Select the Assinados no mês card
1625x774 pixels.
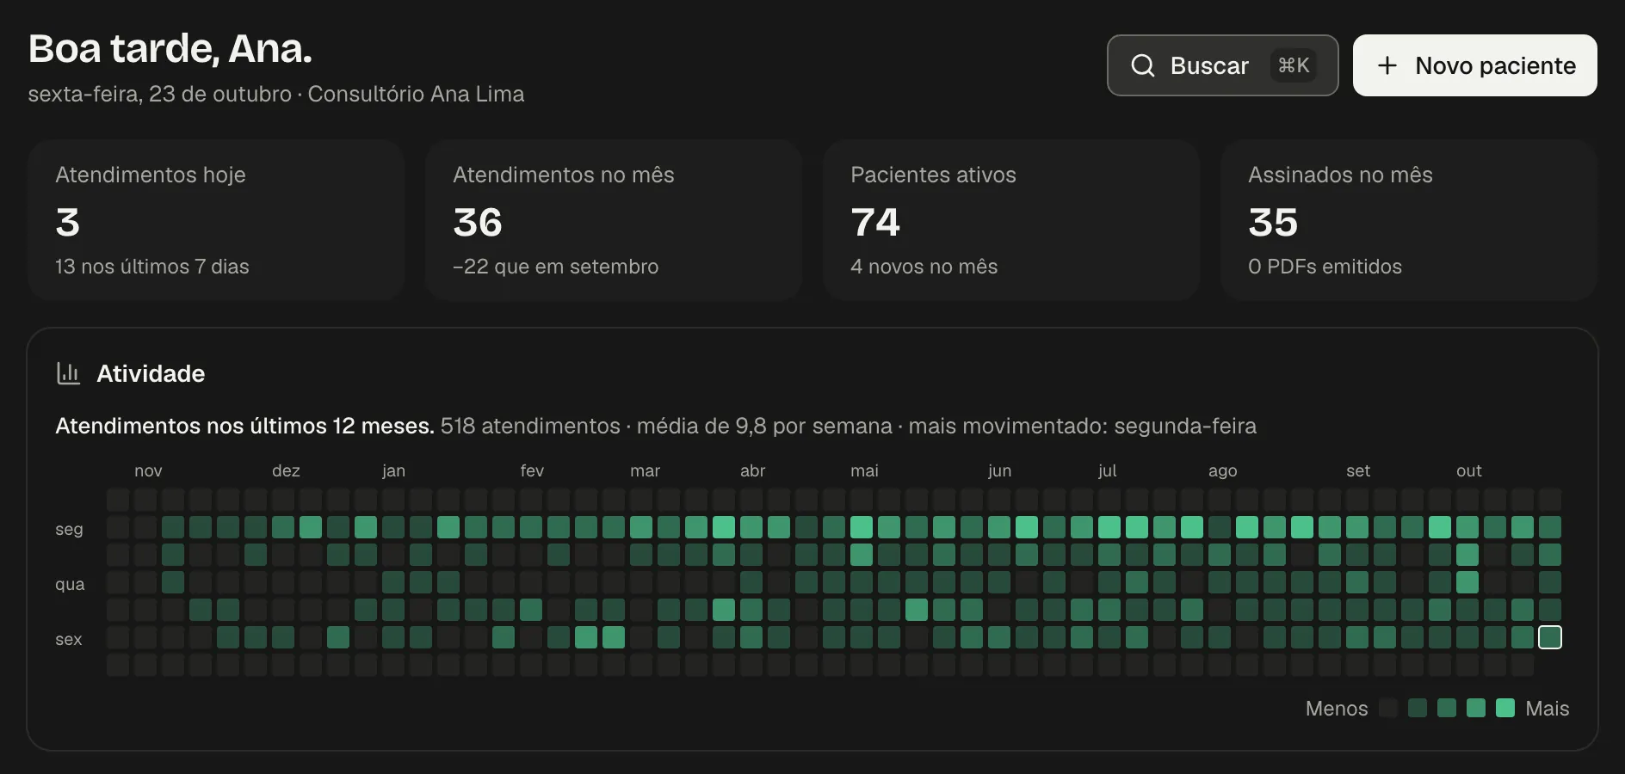[x=1409, y=220]
